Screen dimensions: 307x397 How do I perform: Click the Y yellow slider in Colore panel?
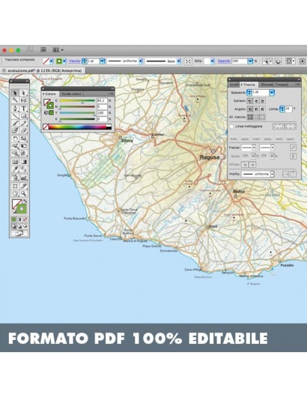click(x=77, y=113)
